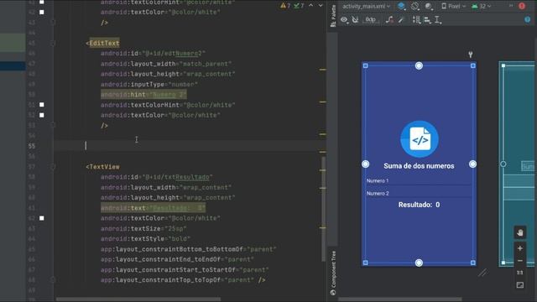Open the Select Design Surface layers icon
Image resolution: width=537 pixels, height=302 pixels.
(x=401, y=6)
